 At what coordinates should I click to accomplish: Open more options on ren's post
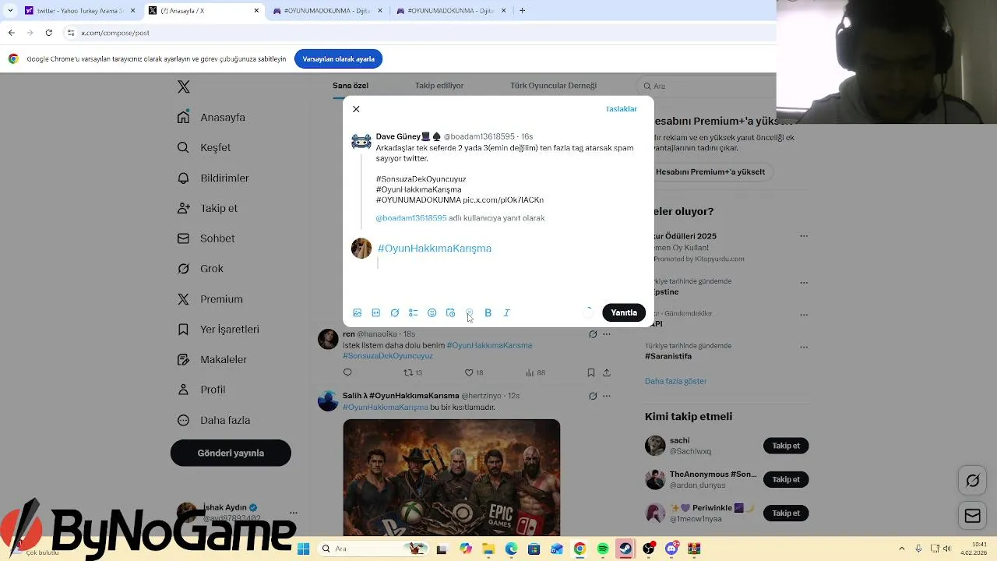[607, 334]
